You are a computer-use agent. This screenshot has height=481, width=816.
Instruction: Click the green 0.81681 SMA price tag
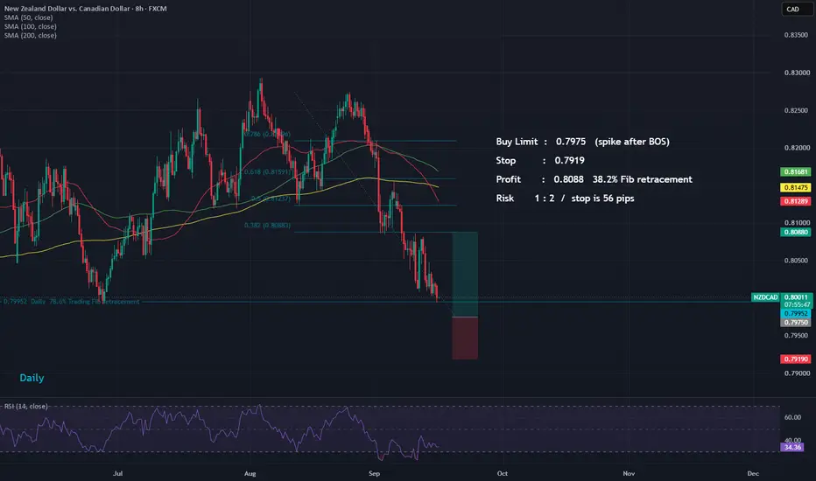tap(795, 171)
